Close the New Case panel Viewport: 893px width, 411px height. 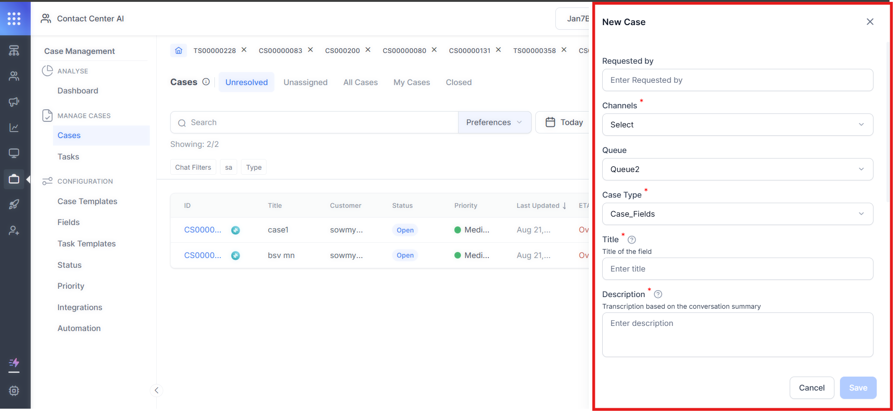tap(870, 22)
